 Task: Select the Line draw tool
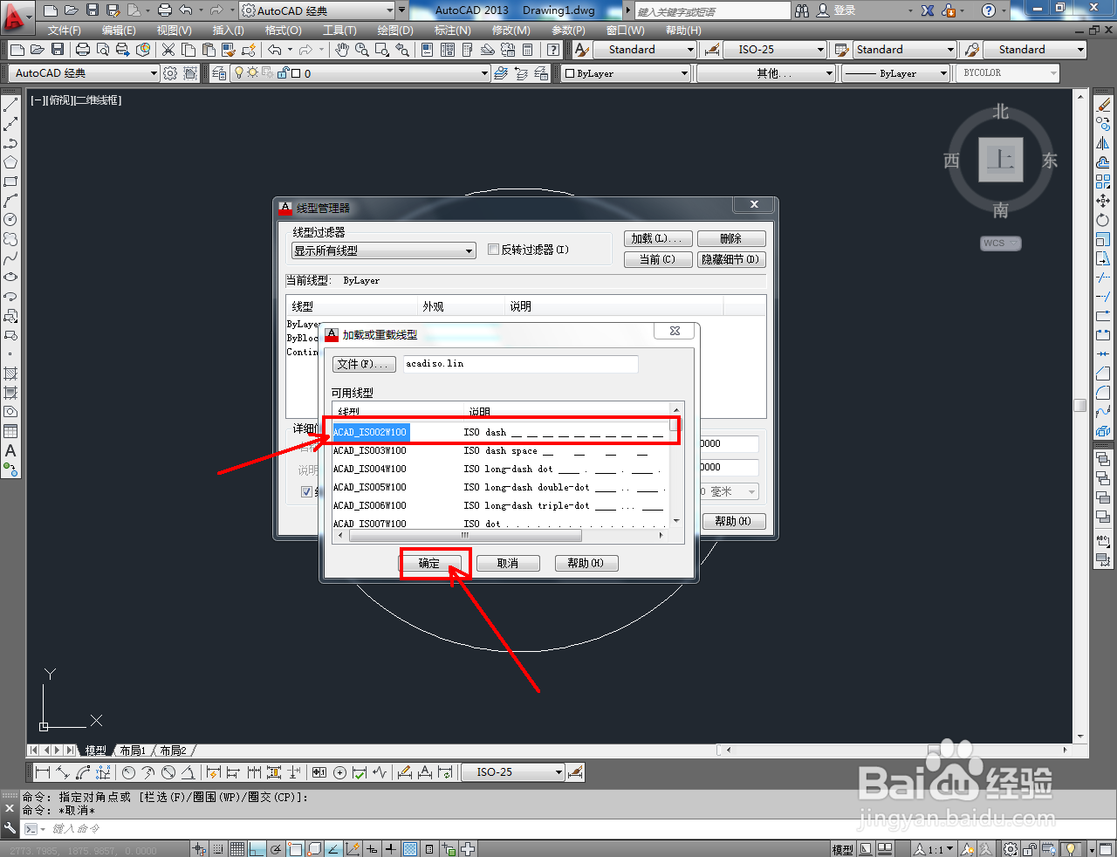(10, 106)
